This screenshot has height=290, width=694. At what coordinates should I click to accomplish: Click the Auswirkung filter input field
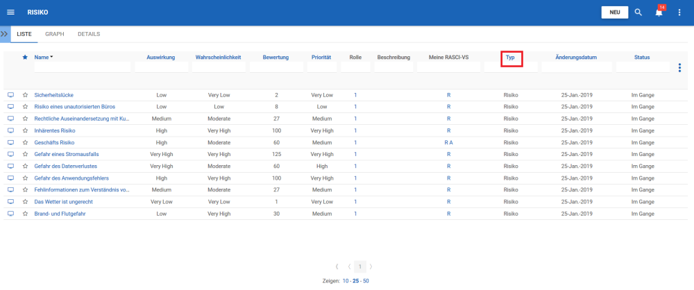click(162, 67)
